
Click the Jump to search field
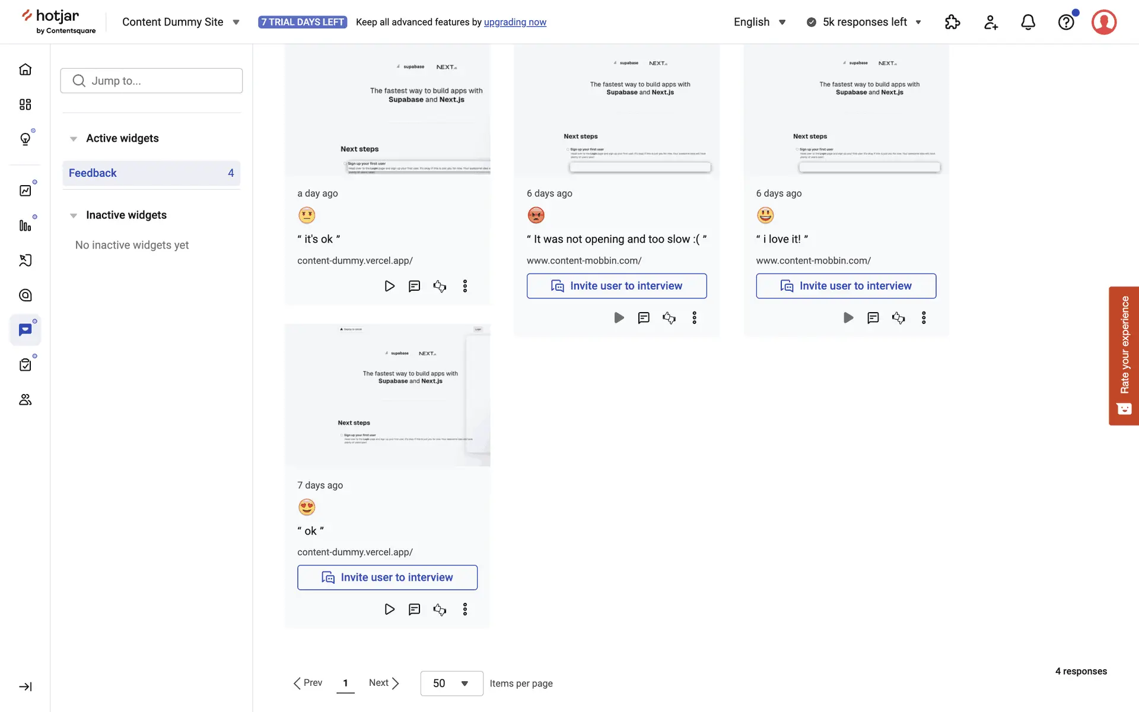(151, 81)
